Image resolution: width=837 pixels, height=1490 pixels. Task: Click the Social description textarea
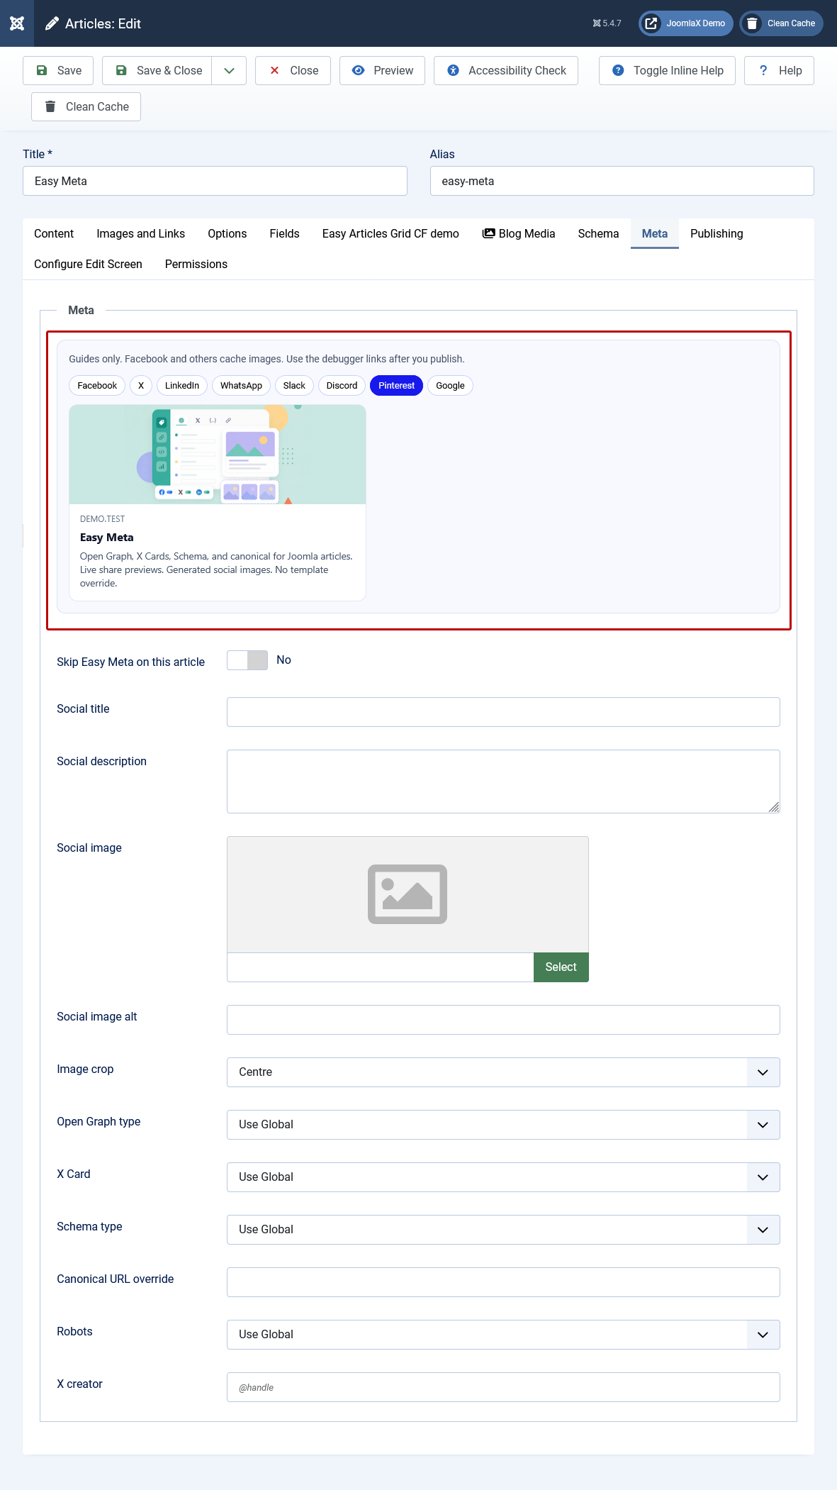coord(503,782)
